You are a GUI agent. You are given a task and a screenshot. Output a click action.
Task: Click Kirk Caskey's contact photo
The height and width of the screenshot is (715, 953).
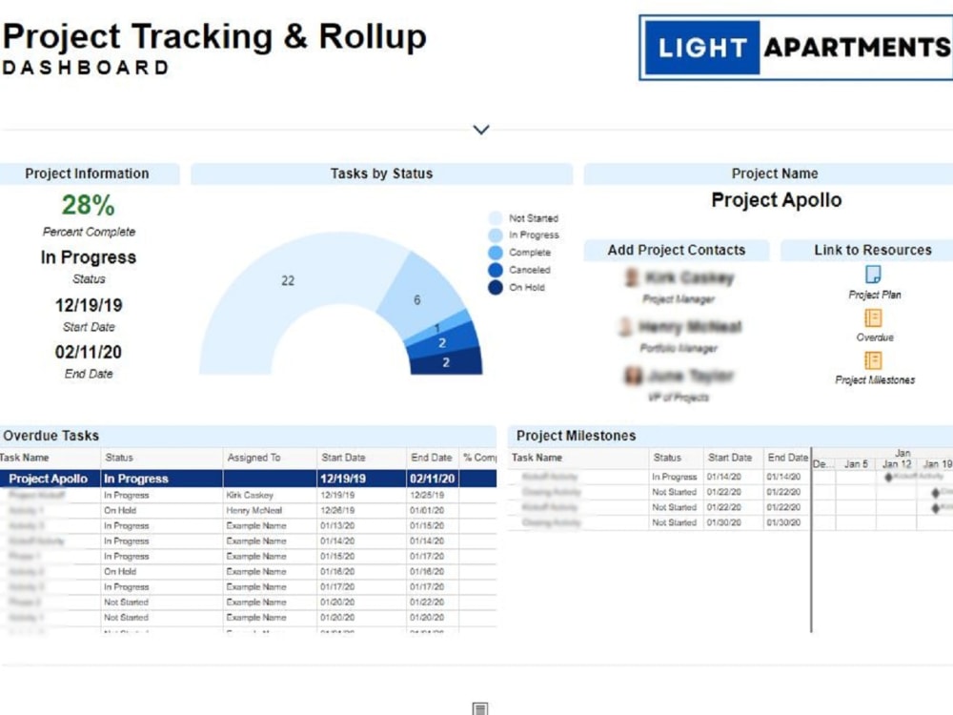633,278
